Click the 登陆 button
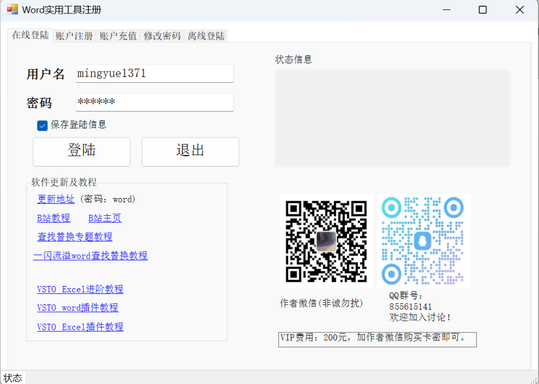 [82, 152]
